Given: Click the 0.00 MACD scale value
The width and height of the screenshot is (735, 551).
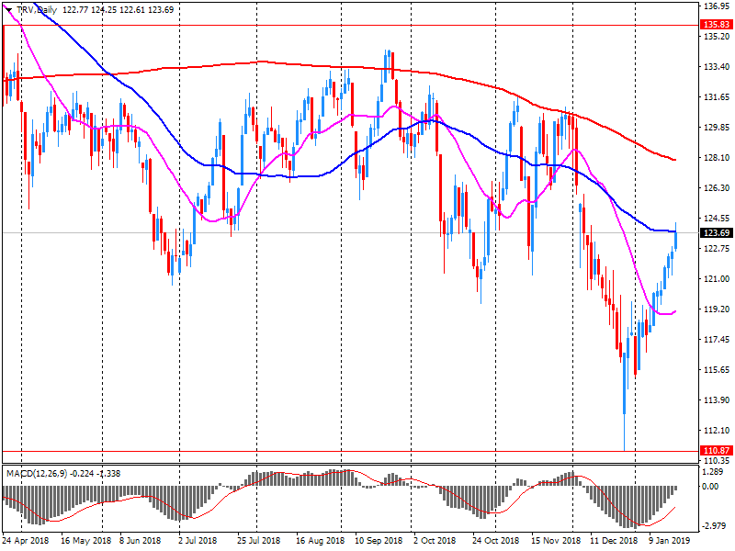Looking at the screenshot, I should coord(710,487).
